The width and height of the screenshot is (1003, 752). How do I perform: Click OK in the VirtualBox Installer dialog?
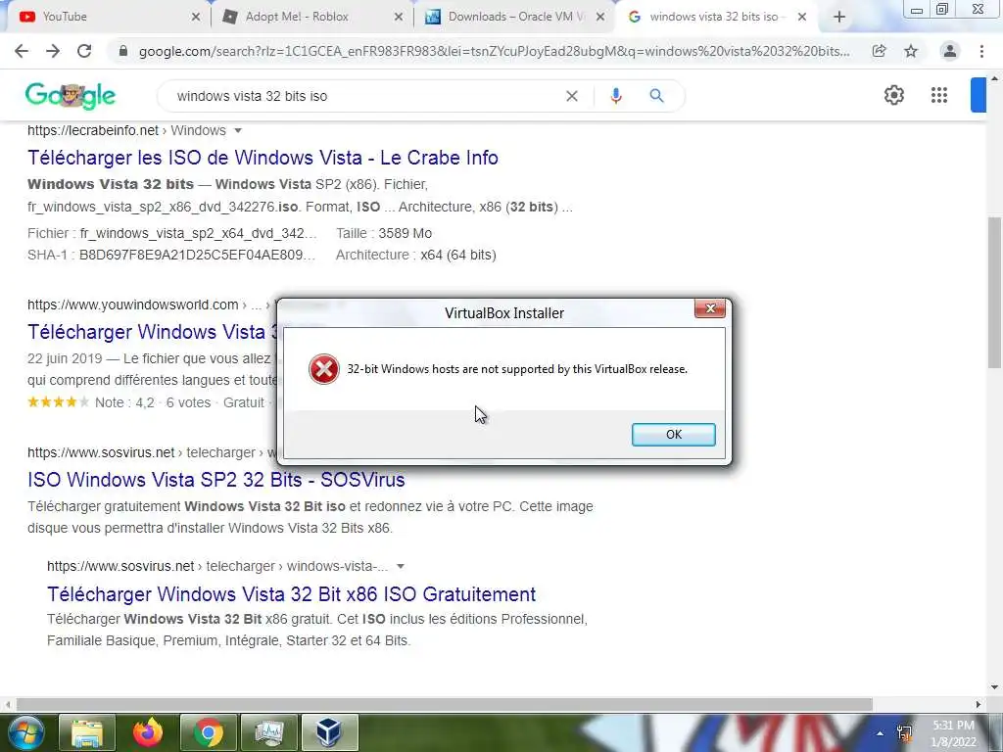[673, 434]
